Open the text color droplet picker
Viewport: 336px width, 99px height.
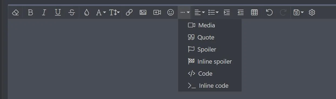pos(86,12)
